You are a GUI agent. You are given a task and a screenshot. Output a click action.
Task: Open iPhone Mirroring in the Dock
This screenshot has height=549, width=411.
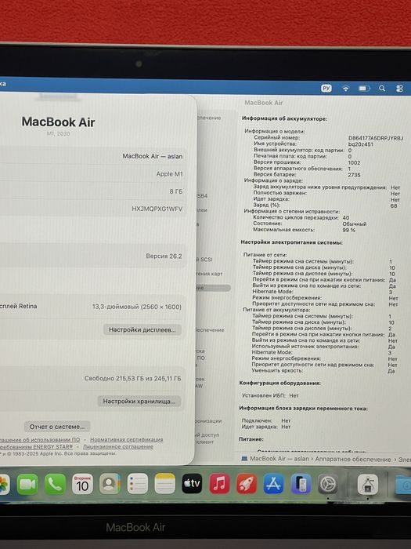tap(301, 484)
